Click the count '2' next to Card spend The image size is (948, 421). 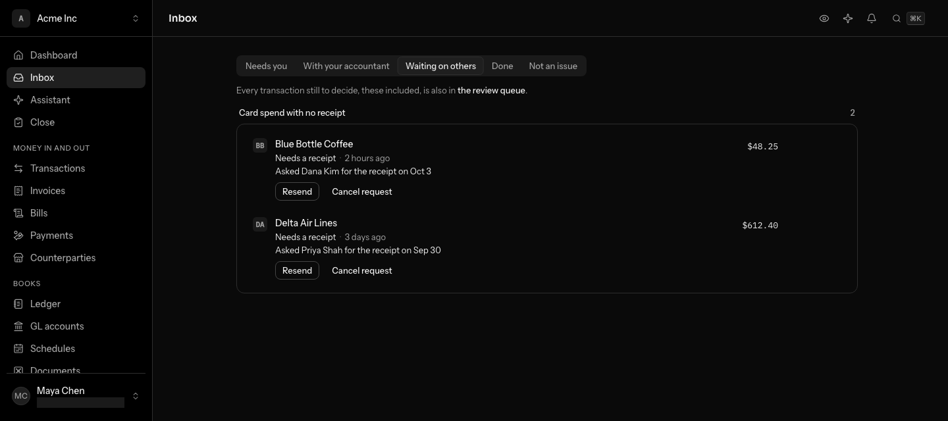[853, 113]
